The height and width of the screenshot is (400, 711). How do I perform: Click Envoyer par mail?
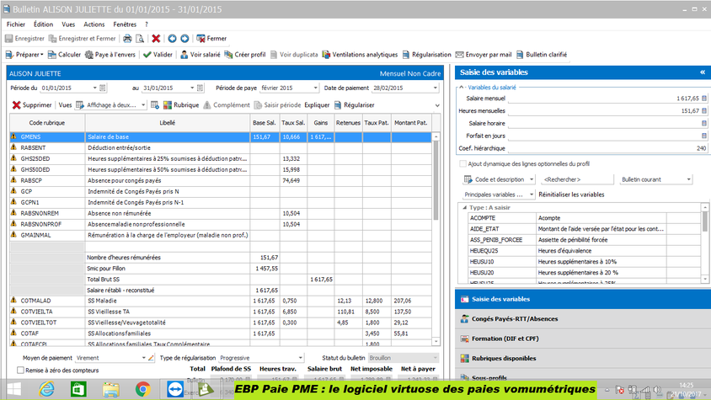484,55
